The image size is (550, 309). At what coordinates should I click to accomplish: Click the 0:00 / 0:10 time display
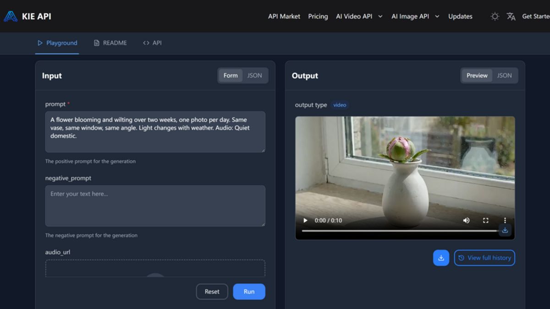coord(328,220)
